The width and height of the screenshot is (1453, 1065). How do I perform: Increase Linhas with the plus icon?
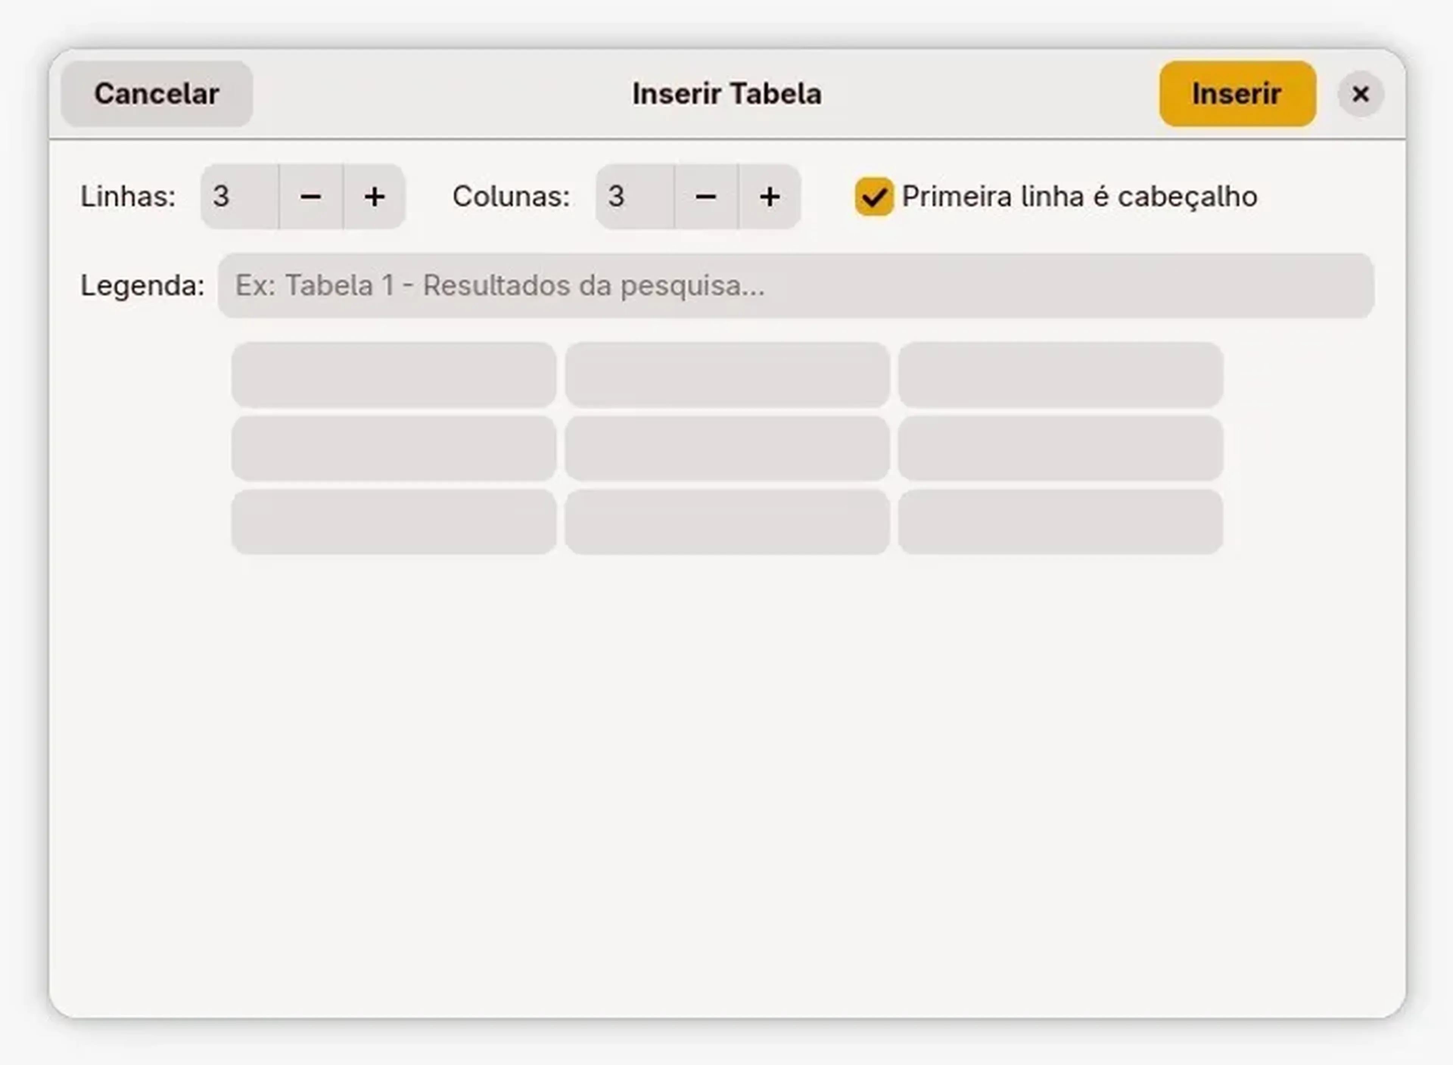coord(375,197)
